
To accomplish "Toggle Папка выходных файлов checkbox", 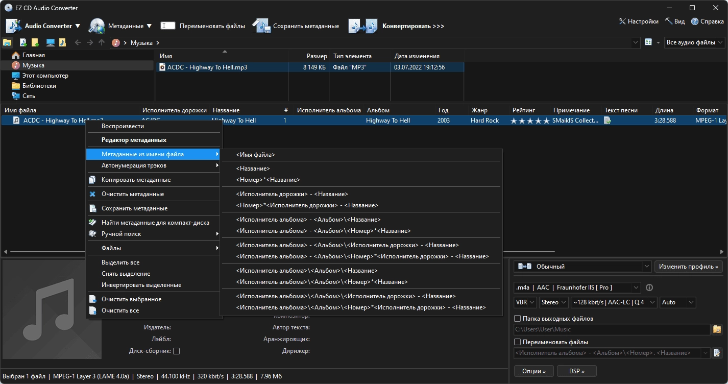I will coord(518,319).
